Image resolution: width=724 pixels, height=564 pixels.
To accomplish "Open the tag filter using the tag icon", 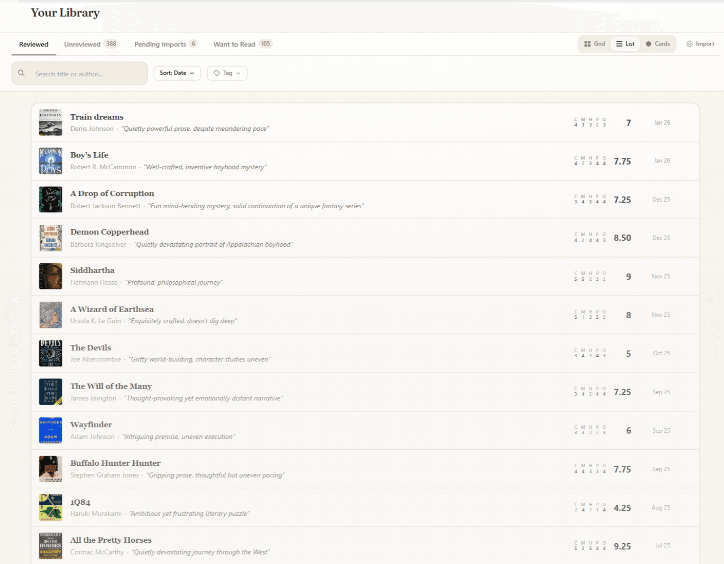I will click(218, 73).
